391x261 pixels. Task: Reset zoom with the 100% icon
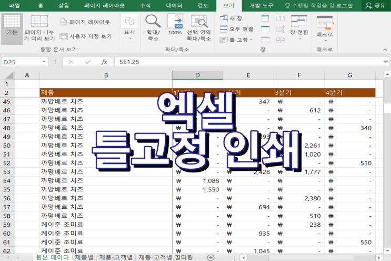[175, 24]
